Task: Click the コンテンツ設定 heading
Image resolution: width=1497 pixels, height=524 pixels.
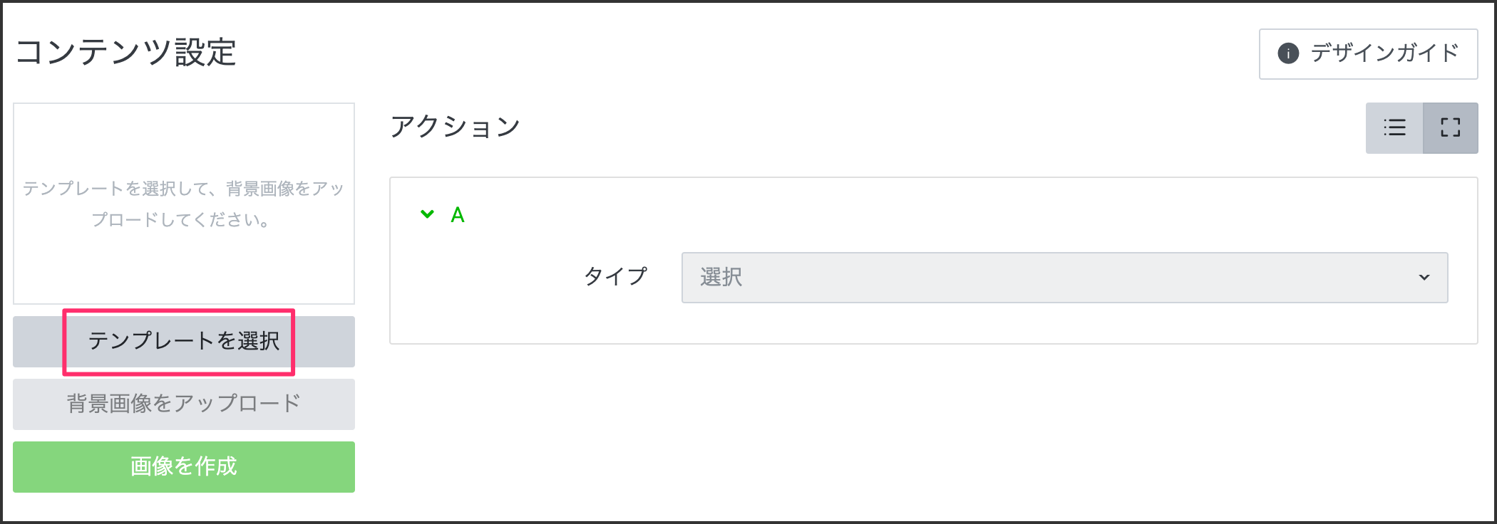Action: [x=125, y=53]
